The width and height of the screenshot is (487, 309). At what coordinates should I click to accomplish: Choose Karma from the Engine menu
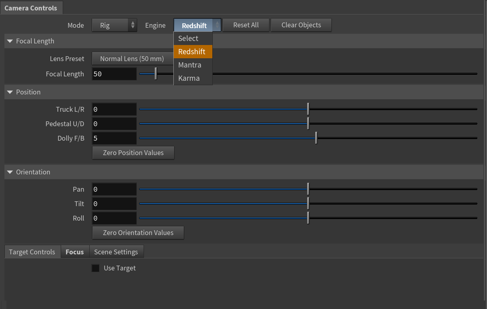[x=193, y=78]
